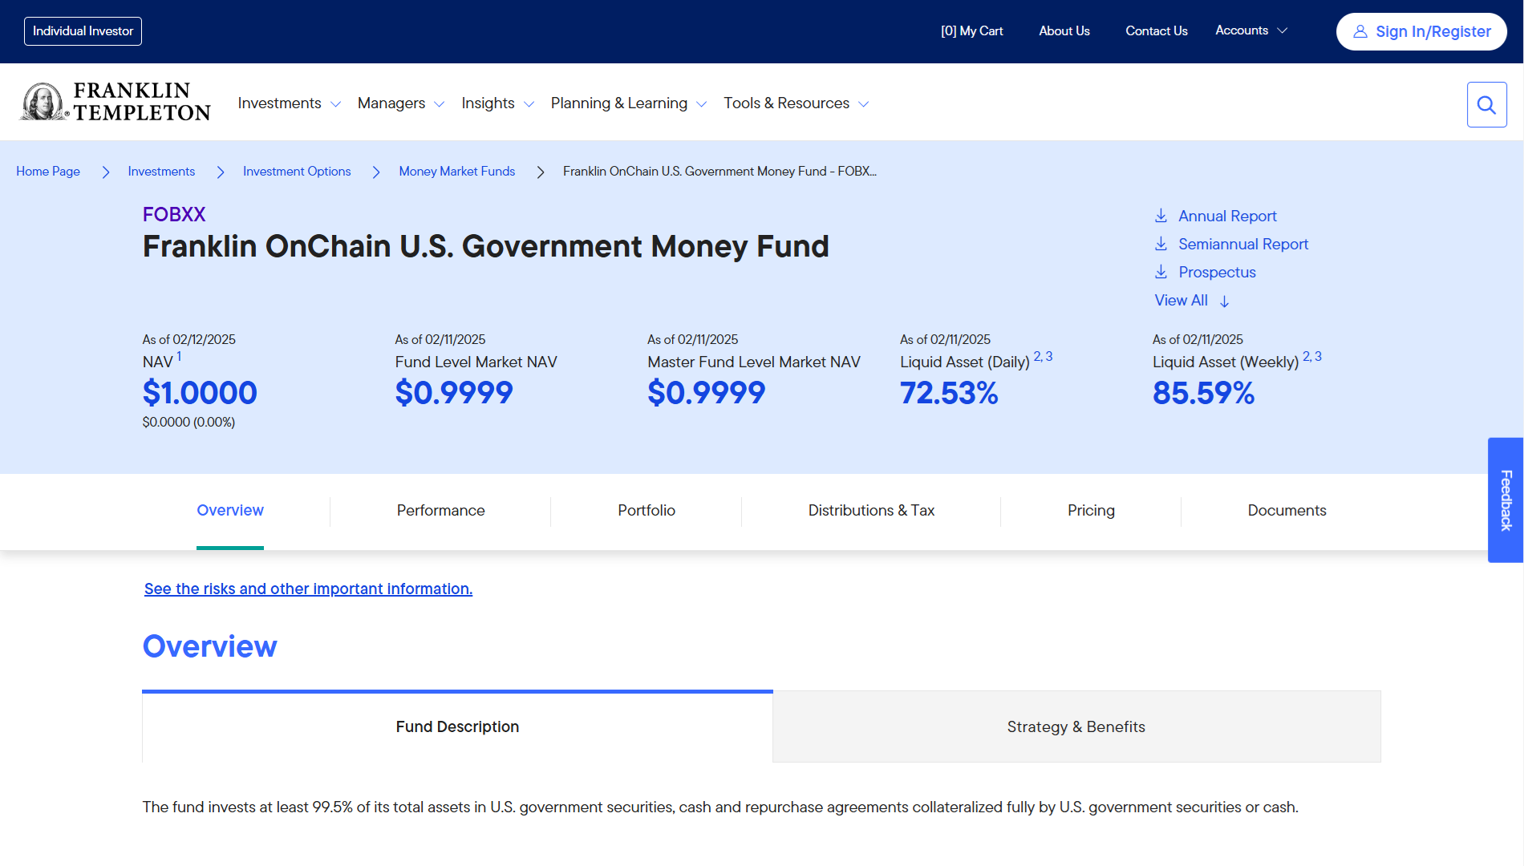Expand the Managers menu chevron
1524x866 pixels.
click(440, 104)
